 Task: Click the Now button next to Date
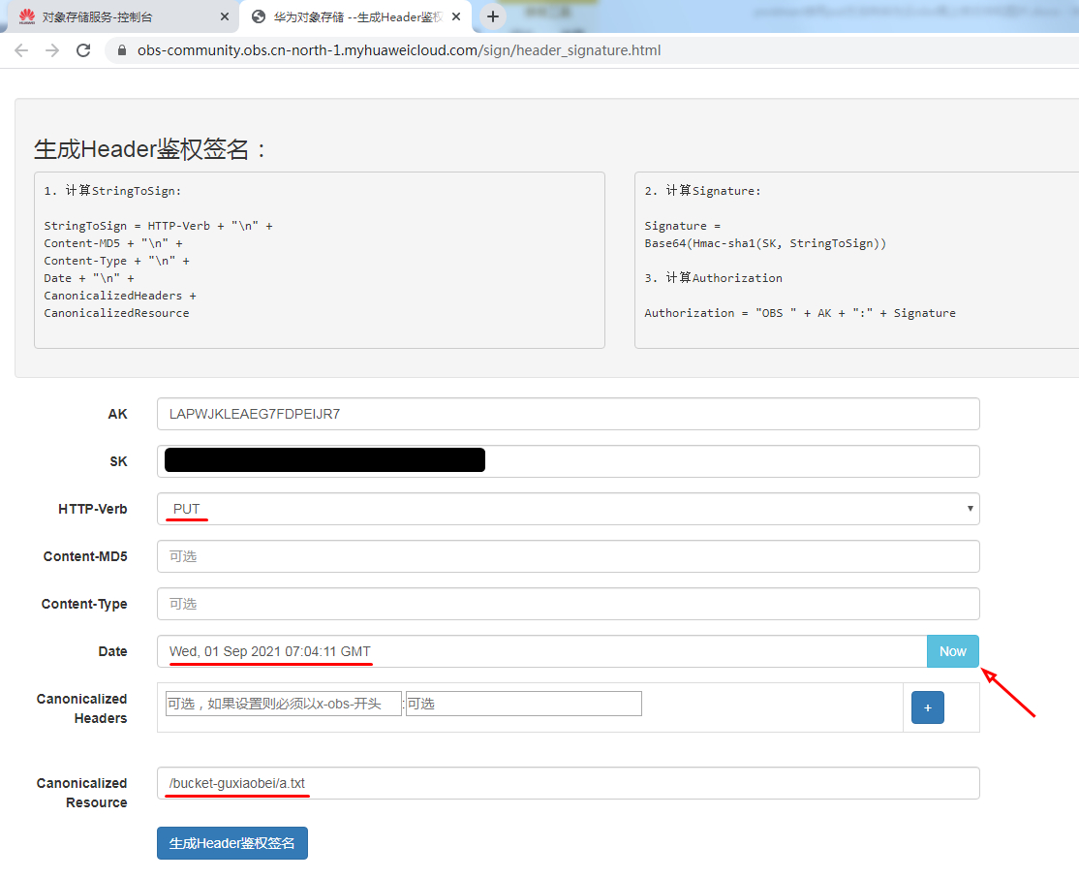tap(952, 651)
